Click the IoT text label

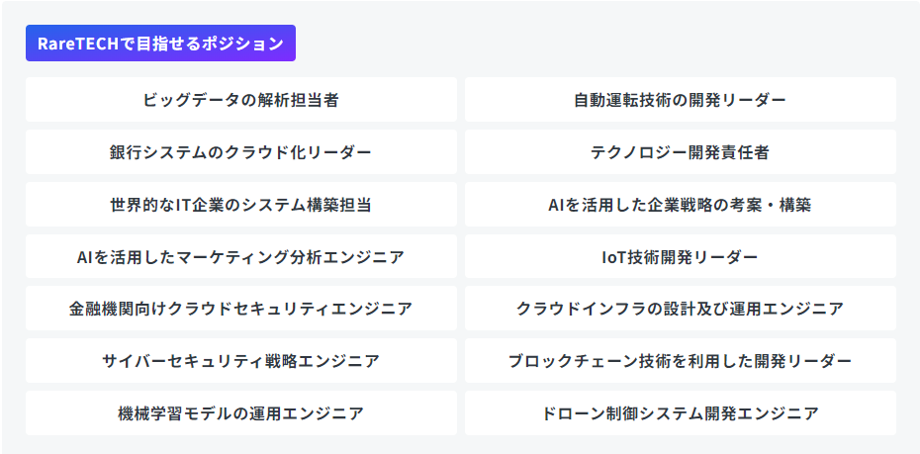pyautogui.click(x=616, y=257)
